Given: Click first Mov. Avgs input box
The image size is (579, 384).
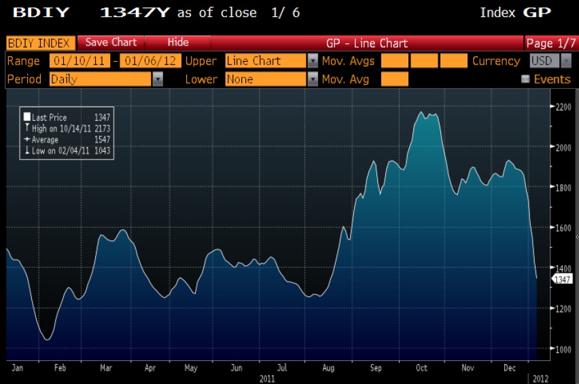Looking at the screenshot, I should tap(395, 61).
